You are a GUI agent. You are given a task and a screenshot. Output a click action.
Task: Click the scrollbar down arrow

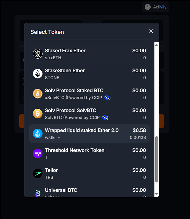157,194
